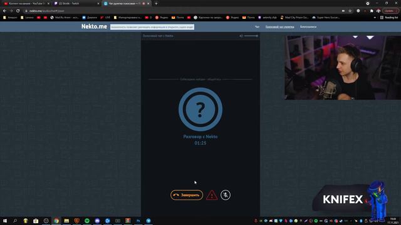Open the Windows Start menu
Screen dimensions: 401x225
[x=5, y=221]
